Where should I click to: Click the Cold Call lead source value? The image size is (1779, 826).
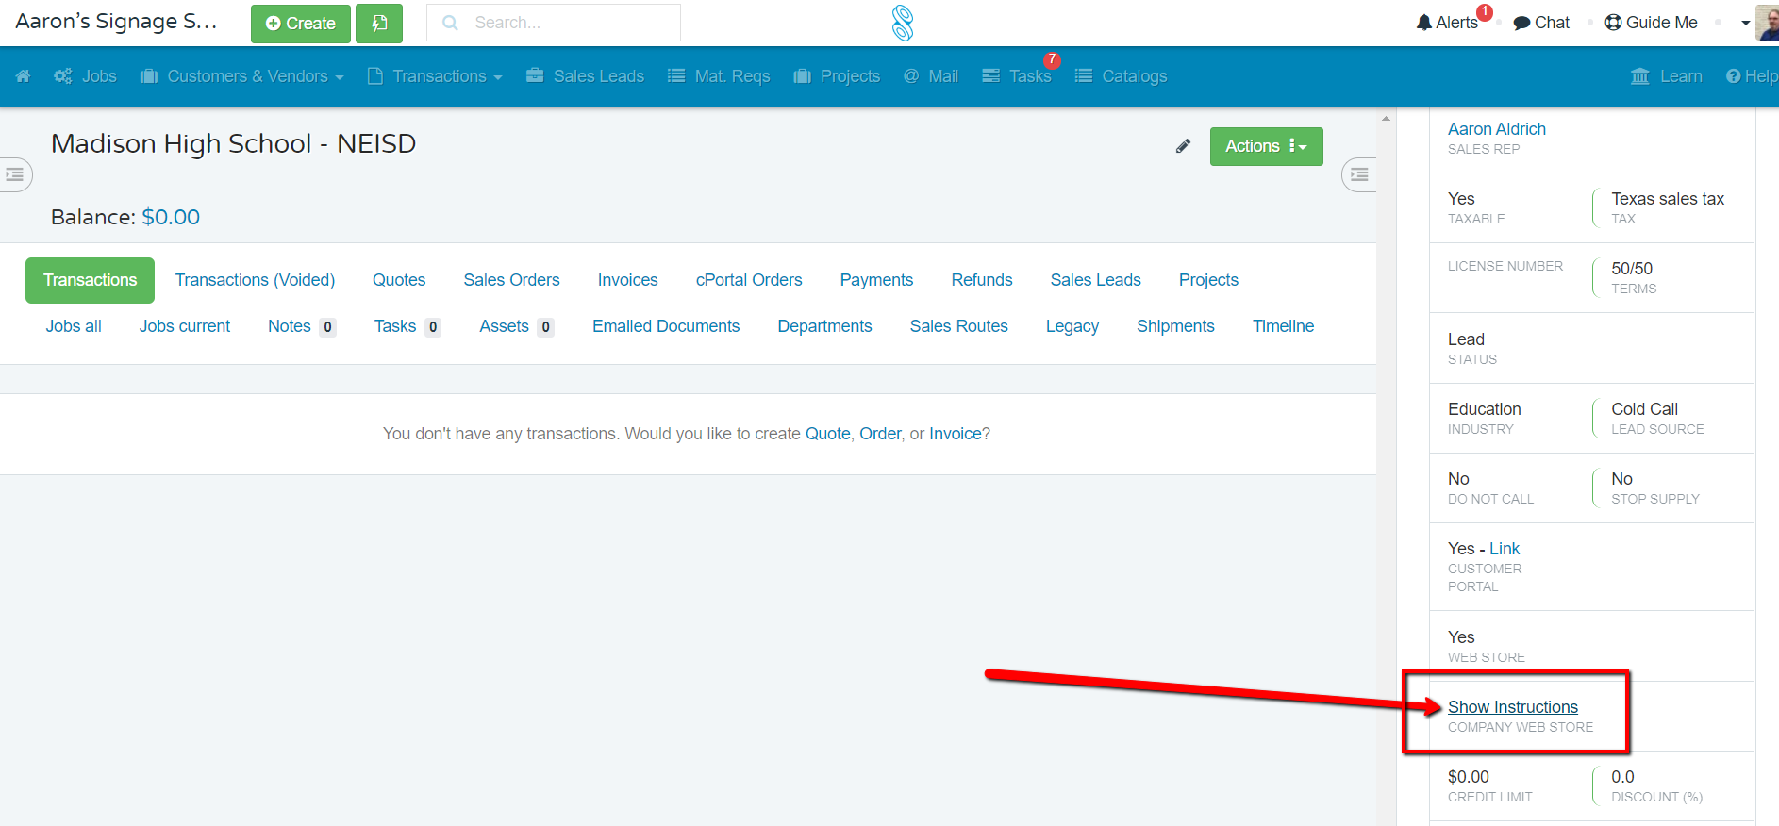1644,409
